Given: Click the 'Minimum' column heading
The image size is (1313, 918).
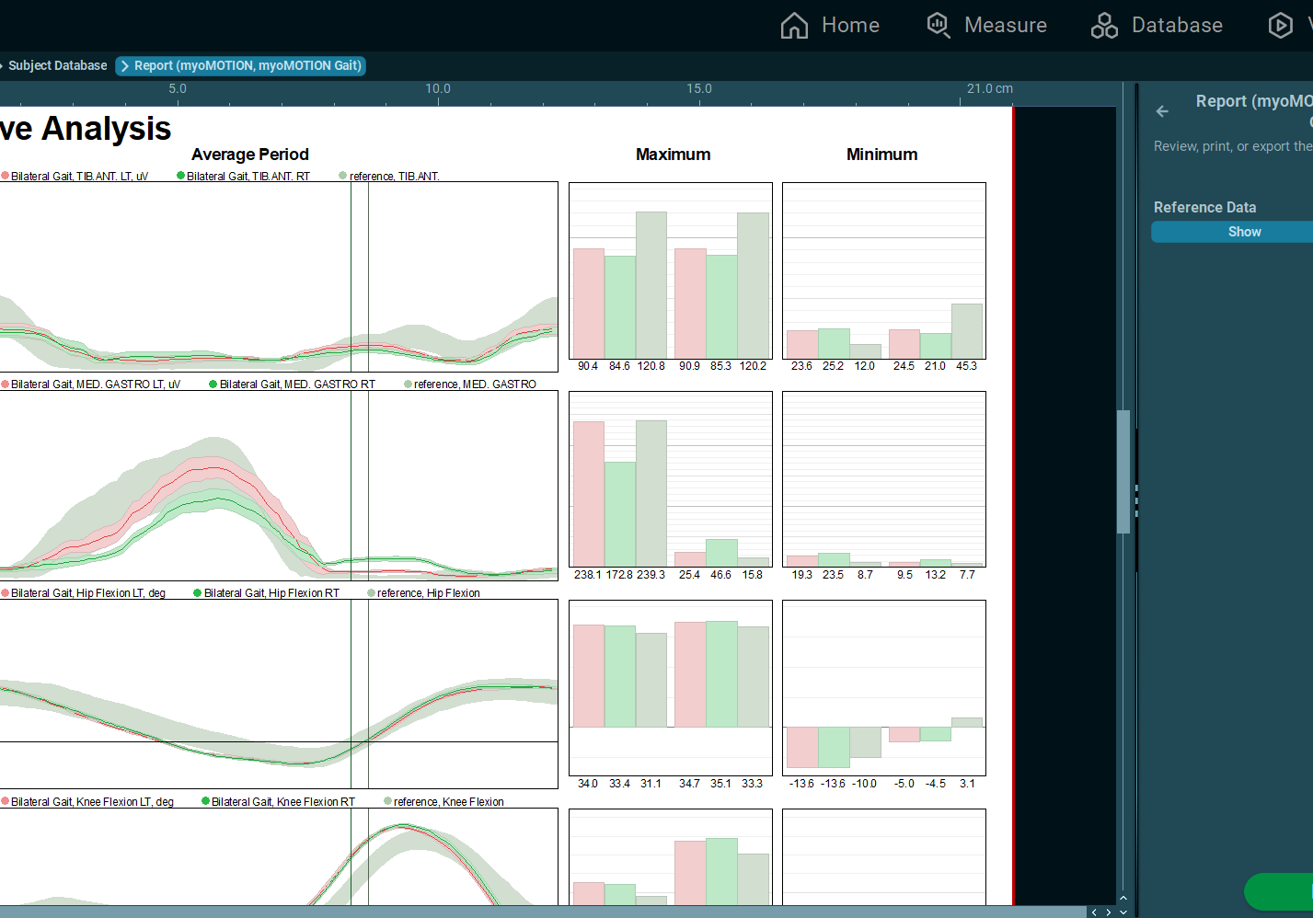Looking at the screenshot, I should point(881,155).
